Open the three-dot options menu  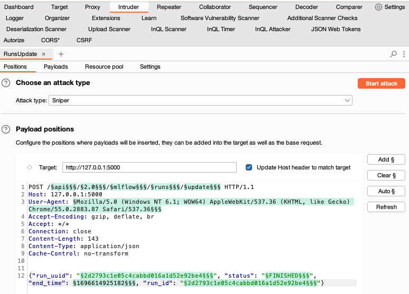click(x=404, y=54)
